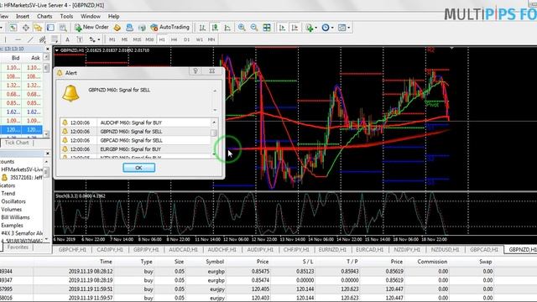Open the Indicators list dropdown arrow

pos(315,28)
